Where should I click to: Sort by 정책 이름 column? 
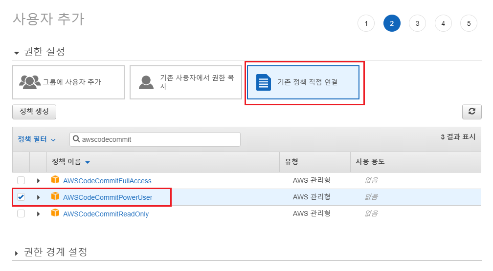coord(71,162)
